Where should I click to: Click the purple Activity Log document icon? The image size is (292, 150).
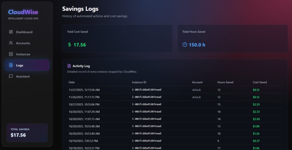[x=69, y=66]
